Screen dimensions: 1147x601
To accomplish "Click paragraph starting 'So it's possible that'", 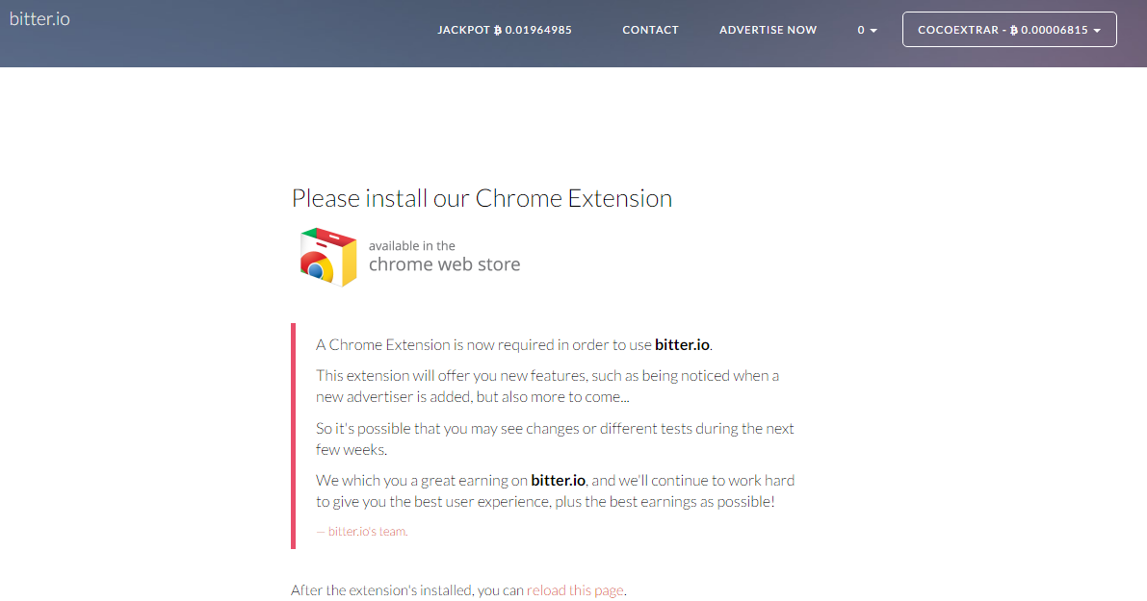I will click(556, 438).
